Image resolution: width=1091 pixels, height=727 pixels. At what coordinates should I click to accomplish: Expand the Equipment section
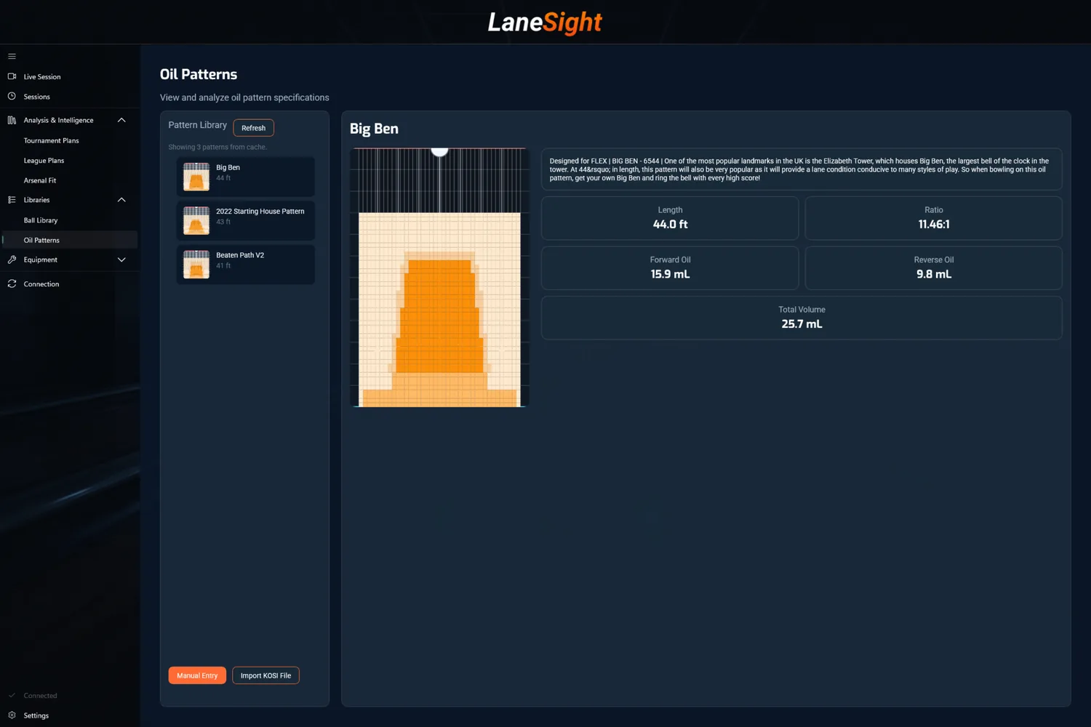point(121,260)
